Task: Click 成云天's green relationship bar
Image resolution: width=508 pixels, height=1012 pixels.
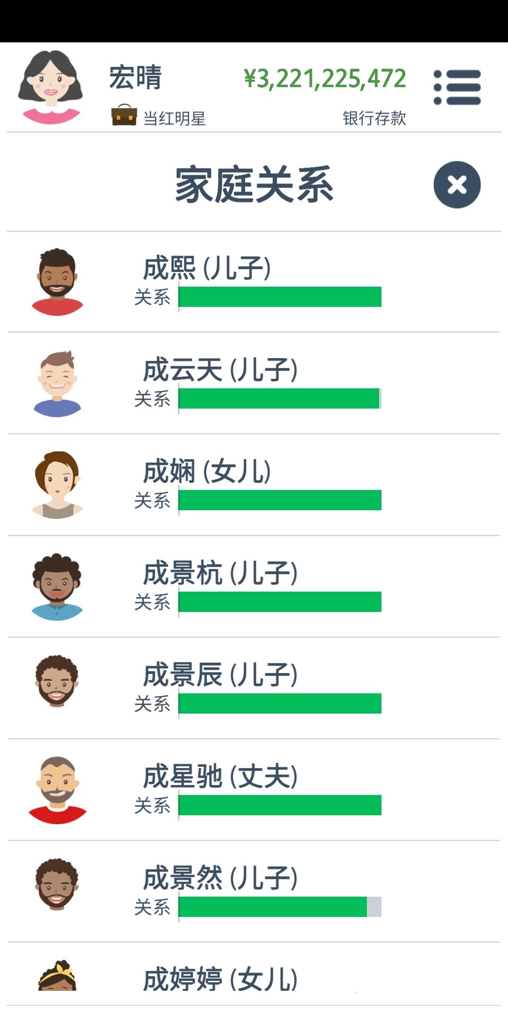Action: pos(280,399)
